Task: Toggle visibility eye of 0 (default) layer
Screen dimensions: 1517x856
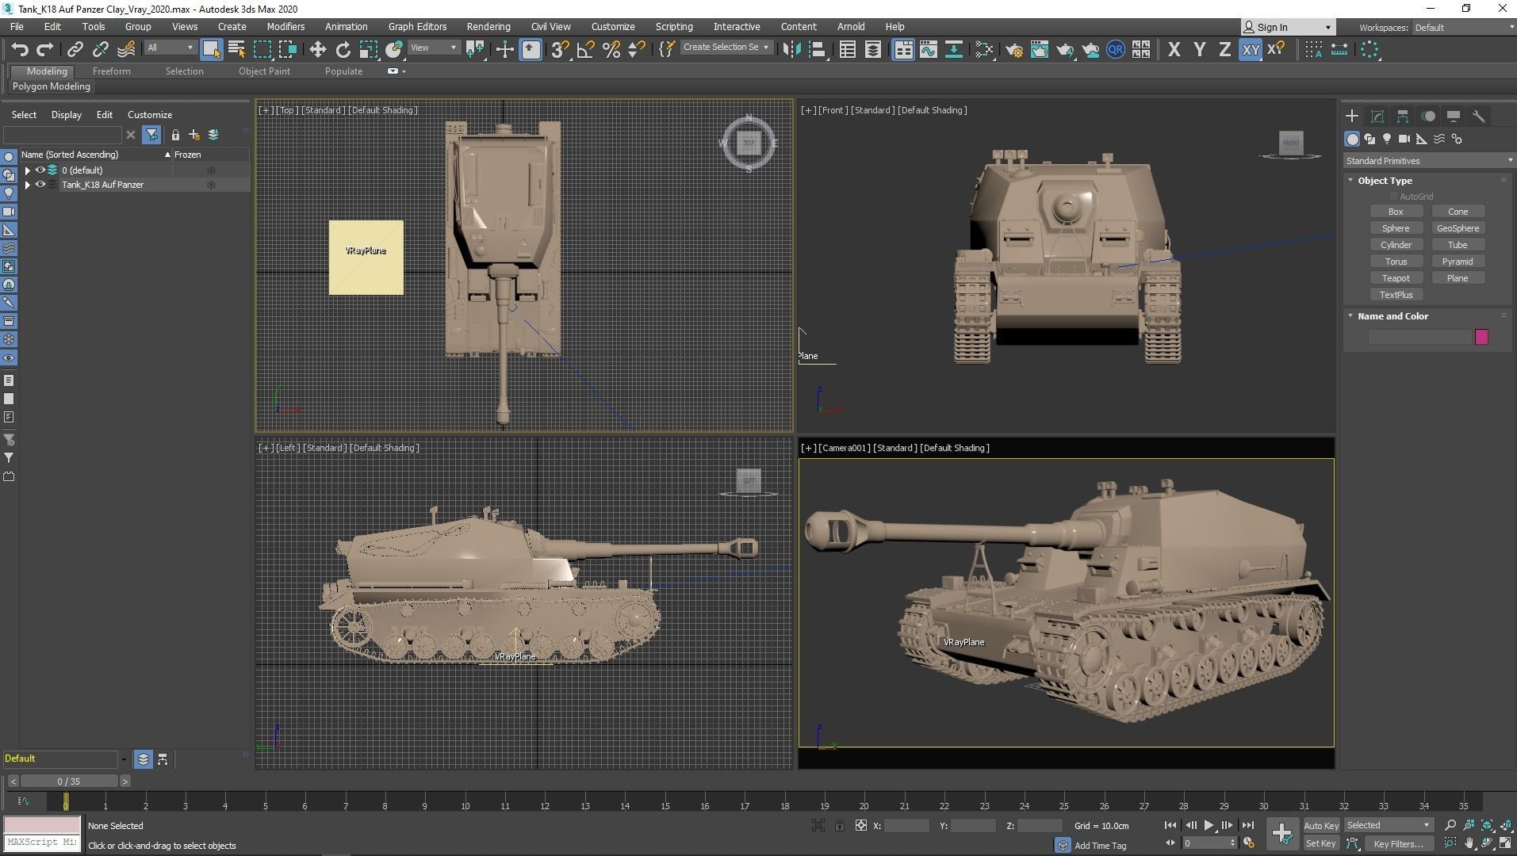Action: [40, 170]
